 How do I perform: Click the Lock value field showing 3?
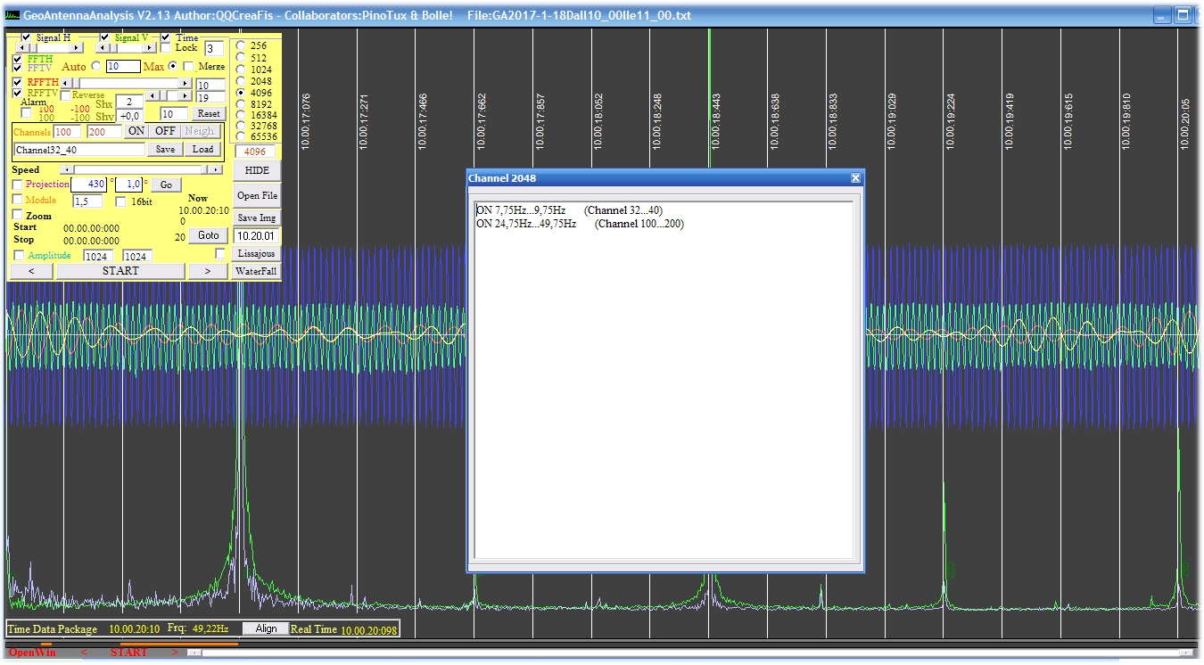coord(214,48)
